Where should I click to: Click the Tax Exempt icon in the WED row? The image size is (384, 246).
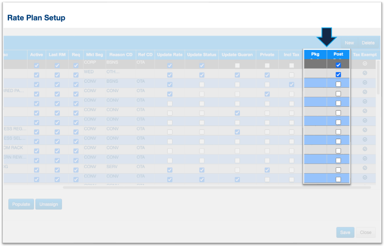coord(365,73)
